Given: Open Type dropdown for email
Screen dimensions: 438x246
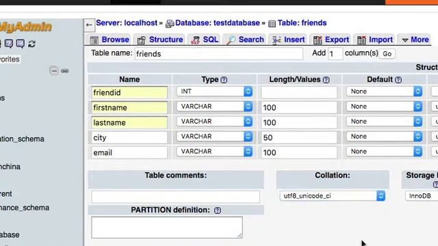Looking at the screenshot, I should [x=214, y=152].
